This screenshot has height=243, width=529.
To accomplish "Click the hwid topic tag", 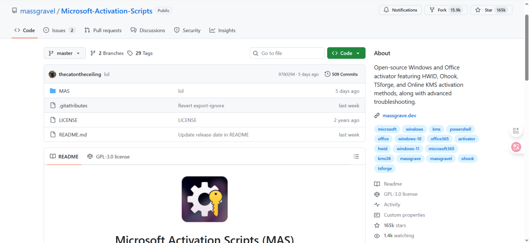I will point(383,148).
